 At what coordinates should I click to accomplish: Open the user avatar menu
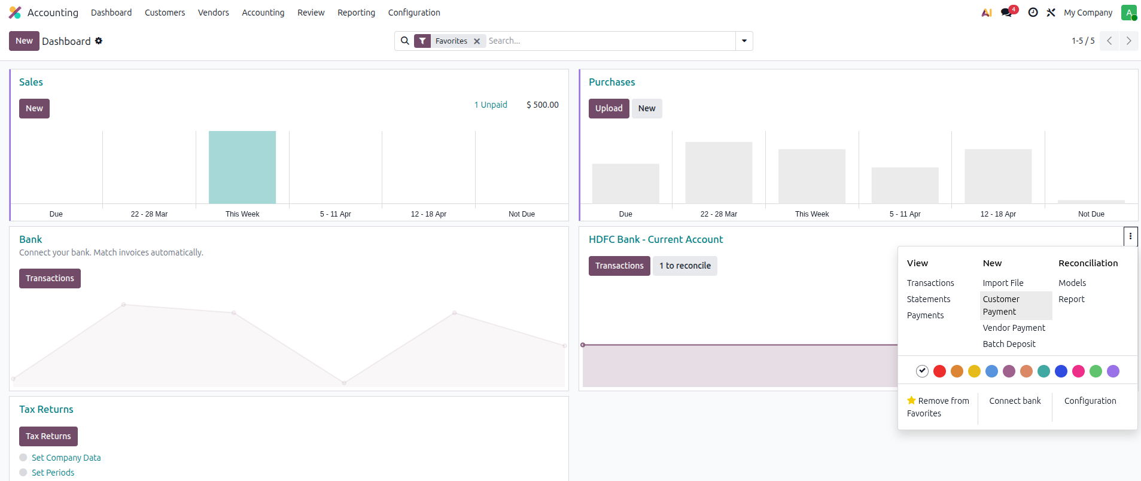[1129, 13]
